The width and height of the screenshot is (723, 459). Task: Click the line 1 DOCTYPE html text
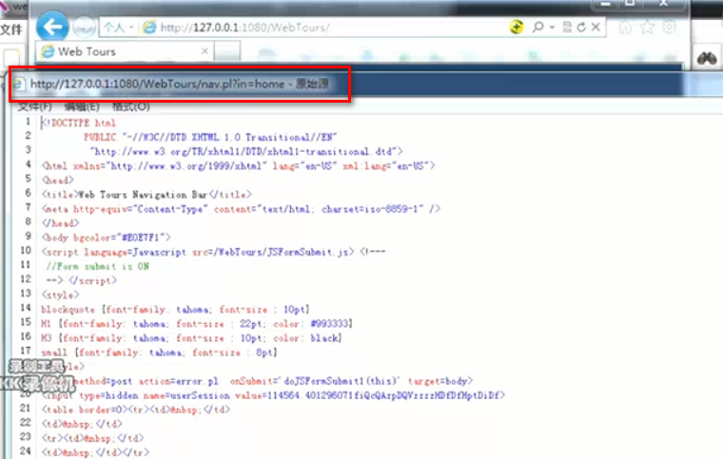78,123
